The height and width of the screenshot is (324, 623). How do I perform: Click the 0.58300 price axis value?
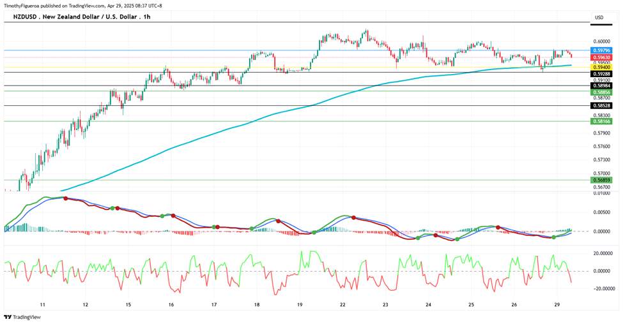tap(601, 115)
